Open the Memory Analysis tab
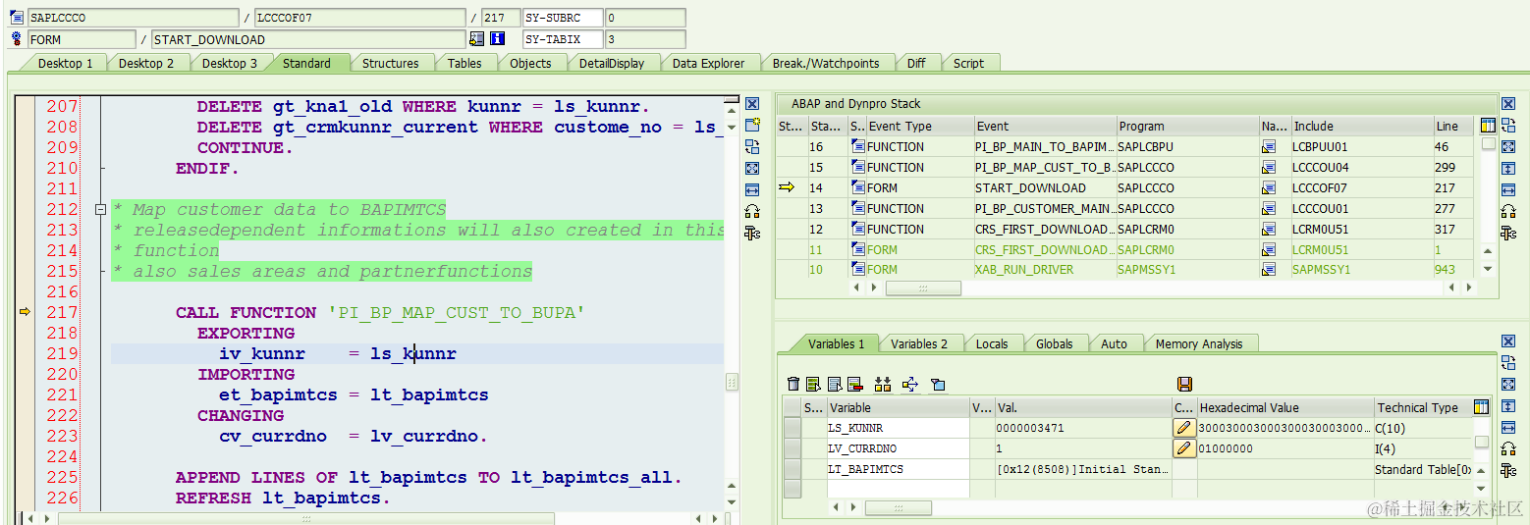This screenshot has width=1530, height=525. tap(1199, 343)
